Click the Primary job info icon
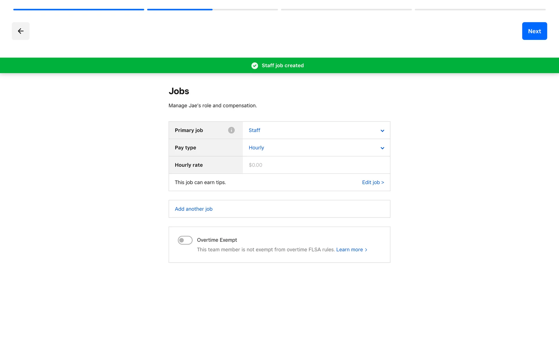This screenshot has height=349, width=559. tap(231, 130)
